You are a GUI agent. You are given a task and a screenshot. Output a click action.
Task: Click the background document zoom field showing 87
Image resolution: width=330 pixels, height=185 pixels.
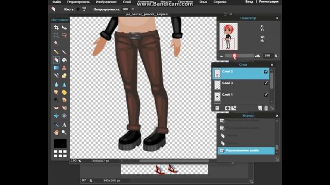[84, 180]
